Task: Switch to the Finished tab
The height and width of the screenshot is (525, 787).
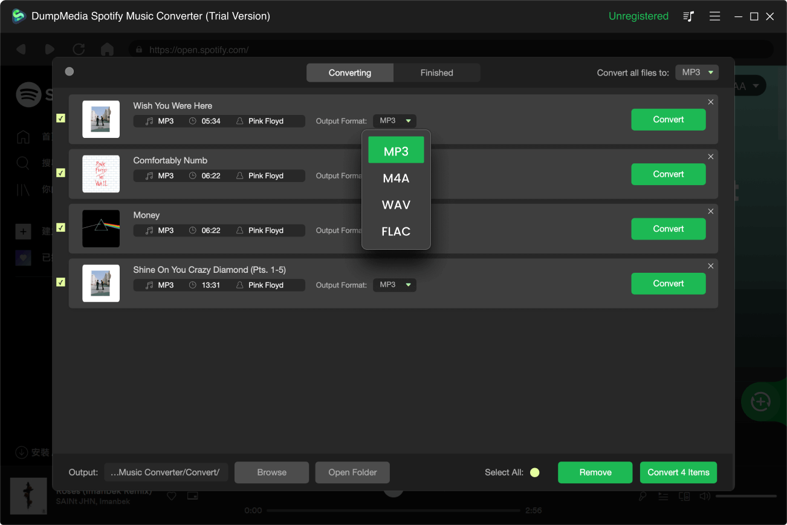Action: pyautogui.click(x=436, y=72)
